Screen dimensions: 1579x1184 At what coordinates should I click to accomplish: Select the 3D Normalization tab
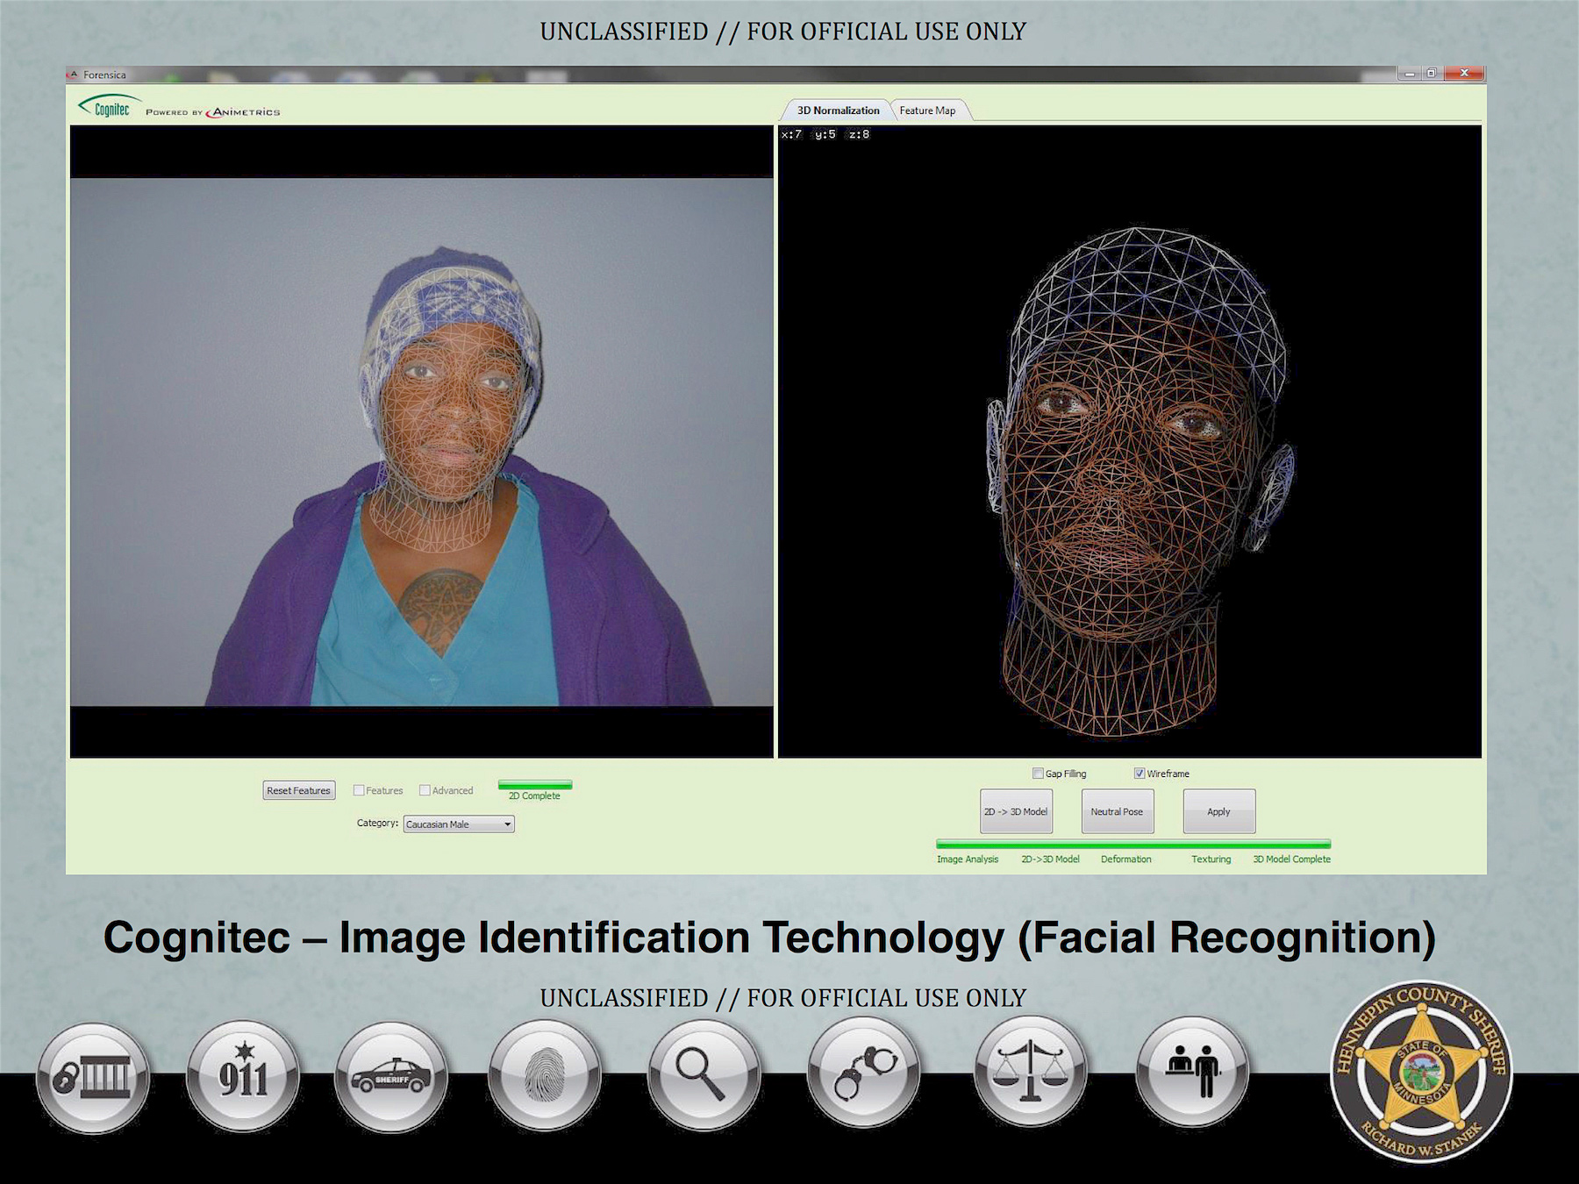837,111
